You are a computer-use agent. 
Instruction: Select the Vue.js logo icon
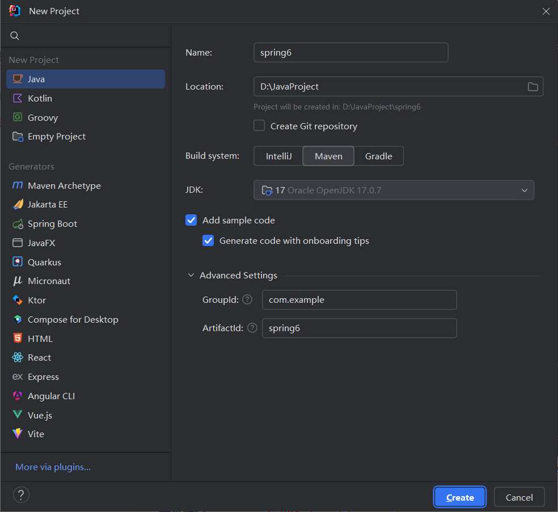tap(18, 414)
